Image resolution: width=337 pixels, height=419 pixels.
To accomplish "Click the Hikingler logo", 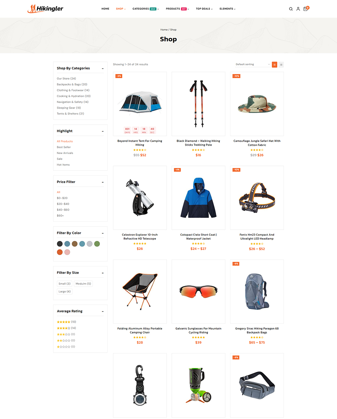I will pos(45,8).
